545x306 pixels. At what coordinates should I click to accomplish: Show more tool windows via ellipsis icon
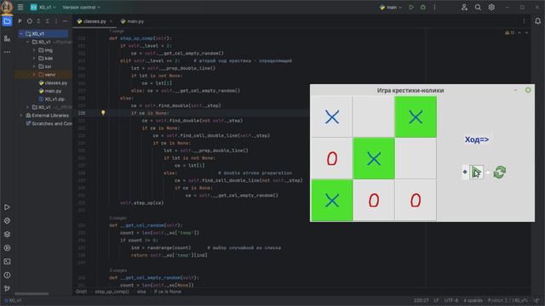point(7,52)
